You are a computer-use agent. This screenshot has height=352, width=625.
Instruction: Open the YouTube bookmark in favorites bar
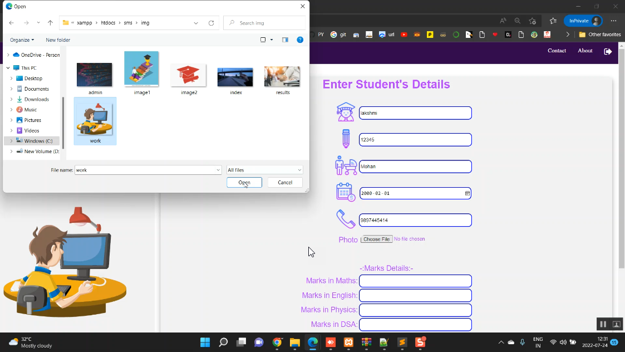click(x=404, y=35)
